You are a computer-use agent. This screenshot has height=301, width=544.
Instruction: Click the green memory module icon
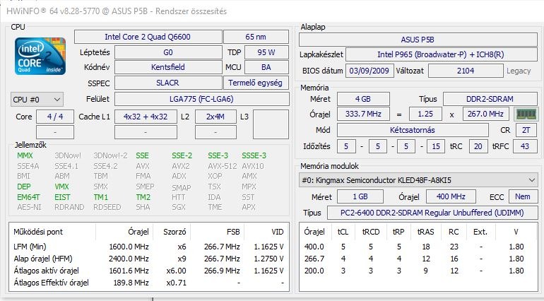[x=525, y=114]
